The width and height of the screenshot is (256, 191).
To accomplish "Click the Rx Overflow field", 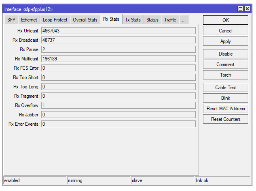I will pos(118,105).
